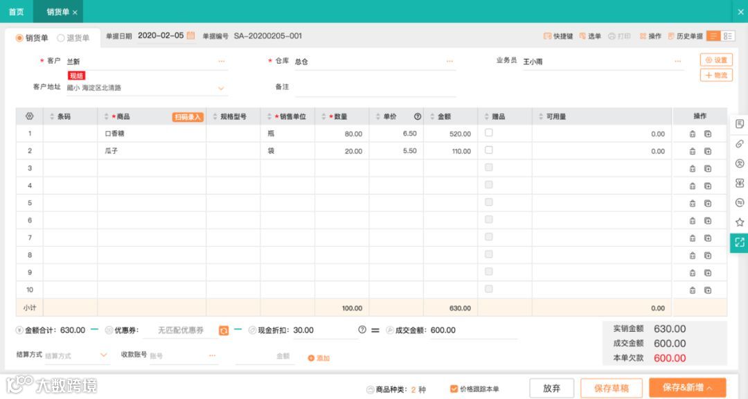Click the 放弃 discard button
Screen dimensions: 748x399
pos(551,388)
